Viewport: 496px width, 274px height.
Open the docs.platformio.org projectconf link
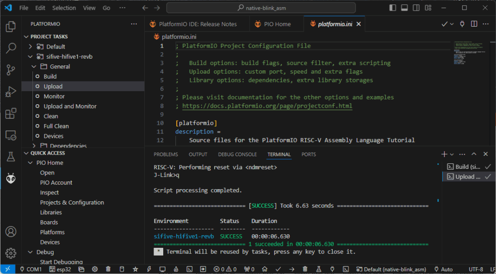point(267,106)
